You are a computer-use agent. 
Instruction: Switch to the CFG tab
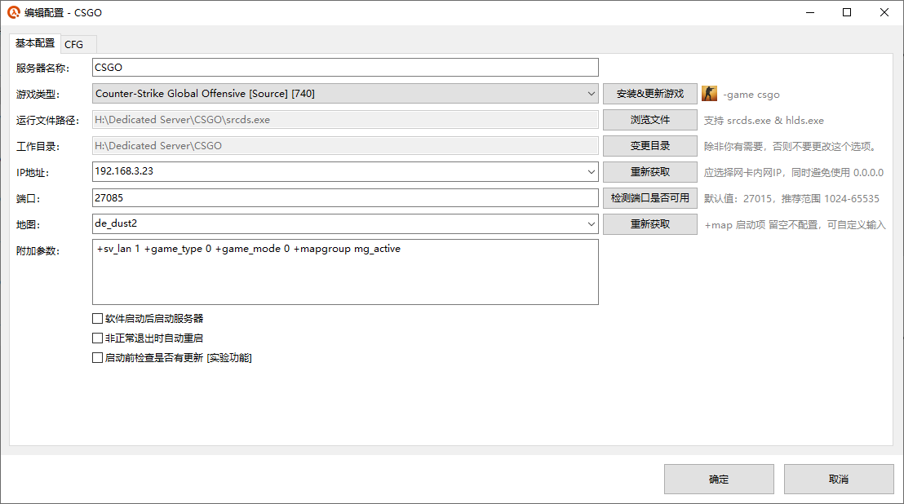point(74,44)
